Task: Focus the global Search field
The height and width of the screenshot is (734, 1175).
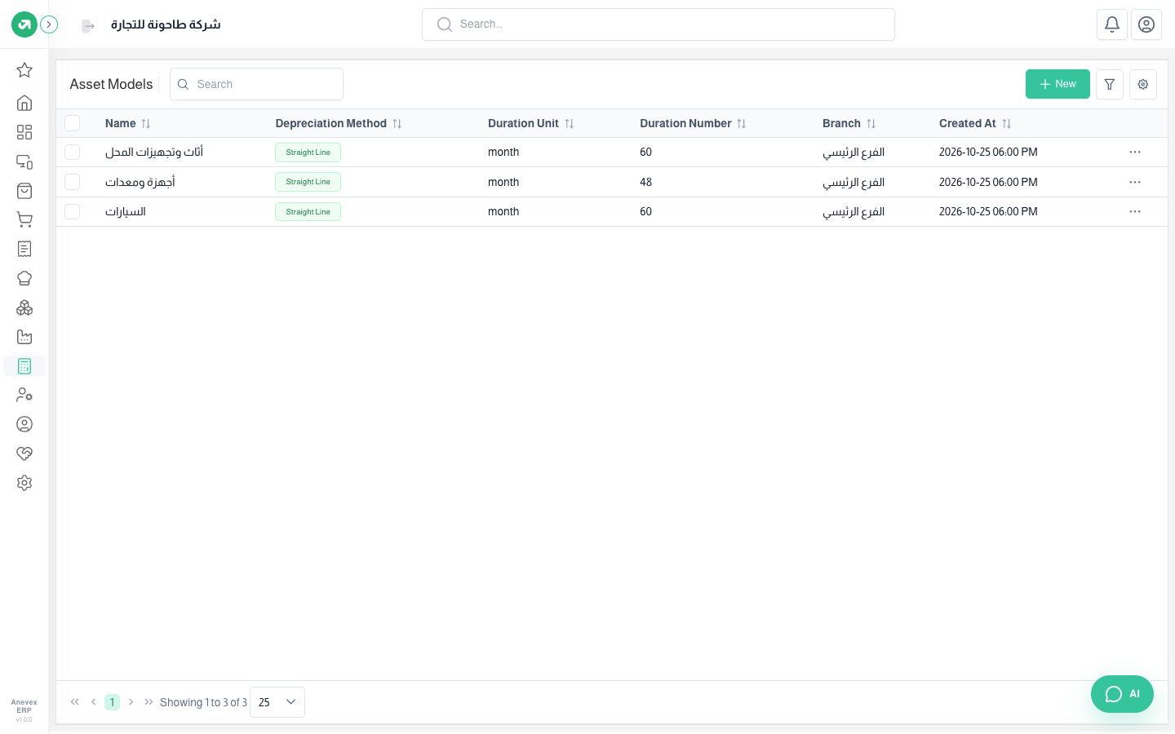Action: tap(658, 24)
